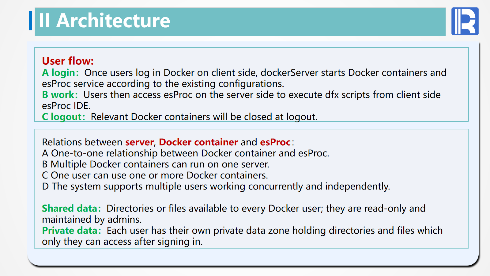Click the red "esProc" text before the colon
490x276 pixels.
275,142
